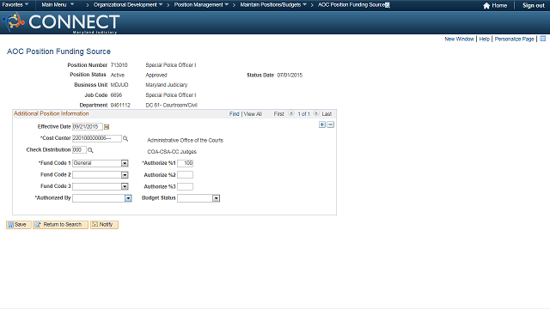Click the page http icon top right
The image size is (550, 309).
(x=542, y=39)
